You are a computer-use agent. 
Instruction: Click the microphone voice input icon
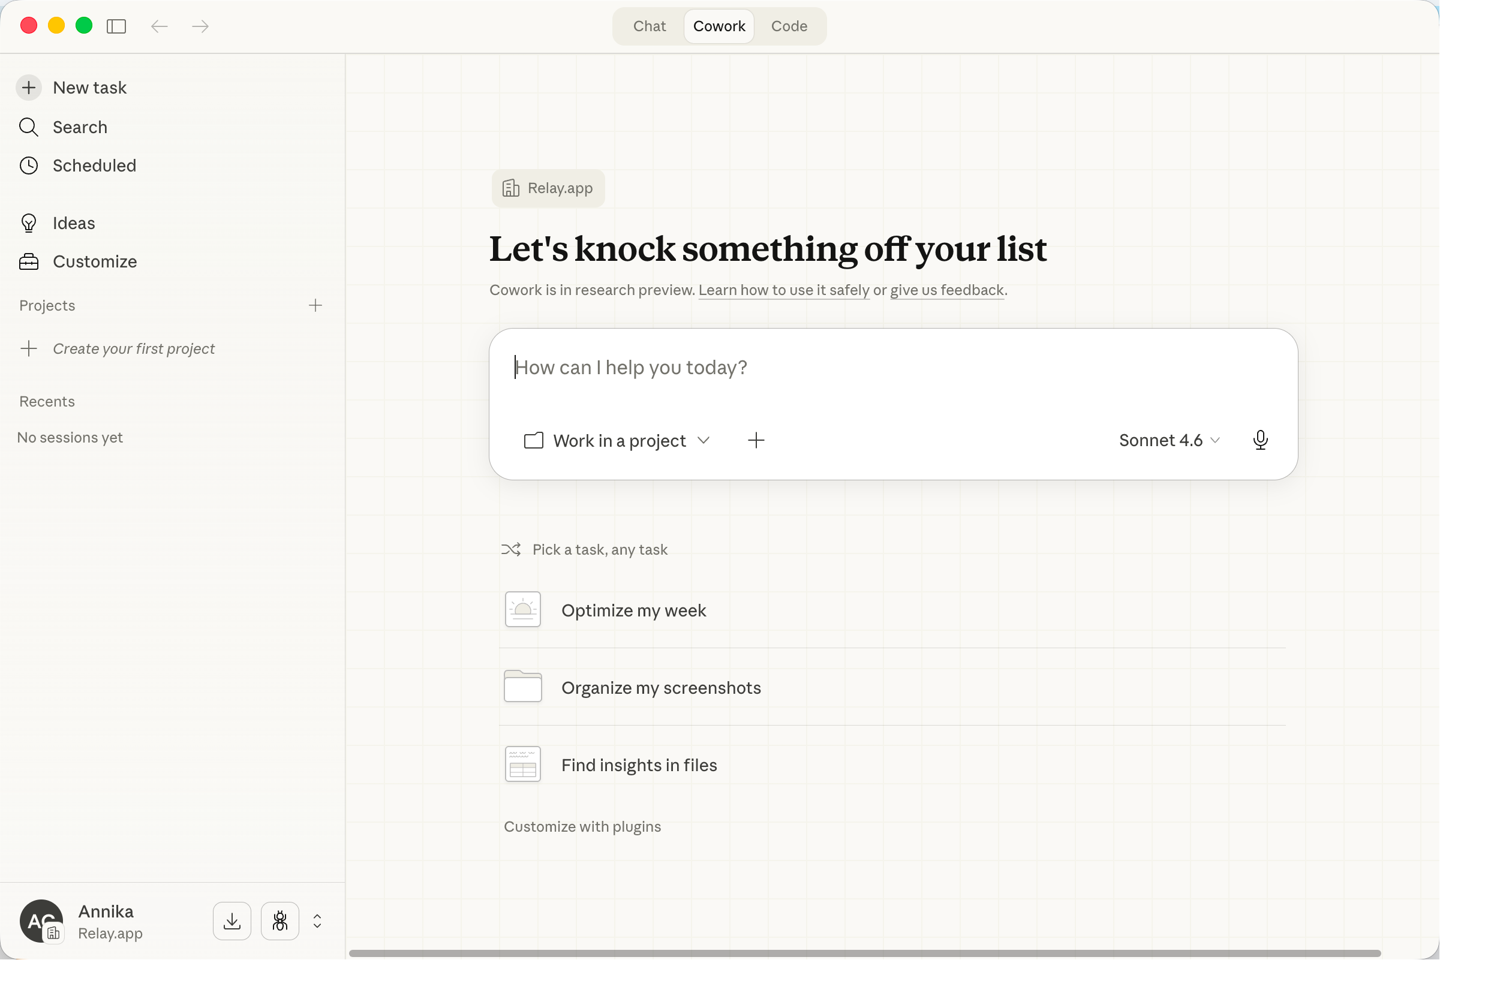1259,440
